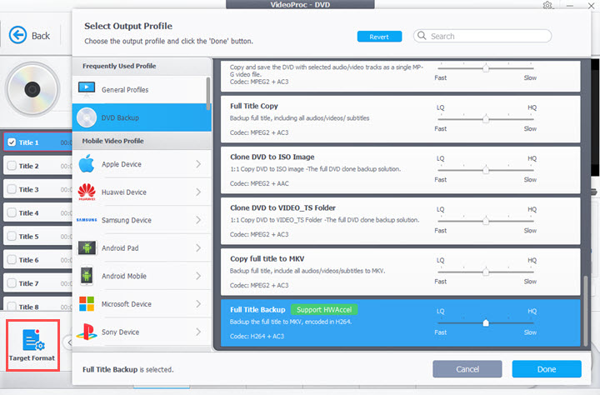Open Microsoft Device profiles
Viewport: 600px width, 395px height.
(x=142, y=303)
